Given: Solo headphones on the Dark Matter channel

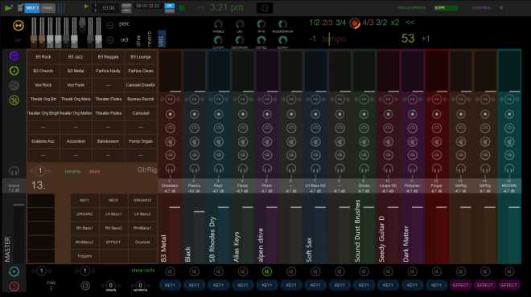Looking at the screenshot, I should pos(412,169).
